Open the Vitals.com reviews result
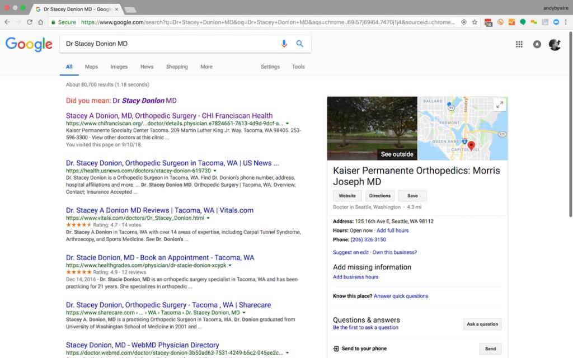 159,210
